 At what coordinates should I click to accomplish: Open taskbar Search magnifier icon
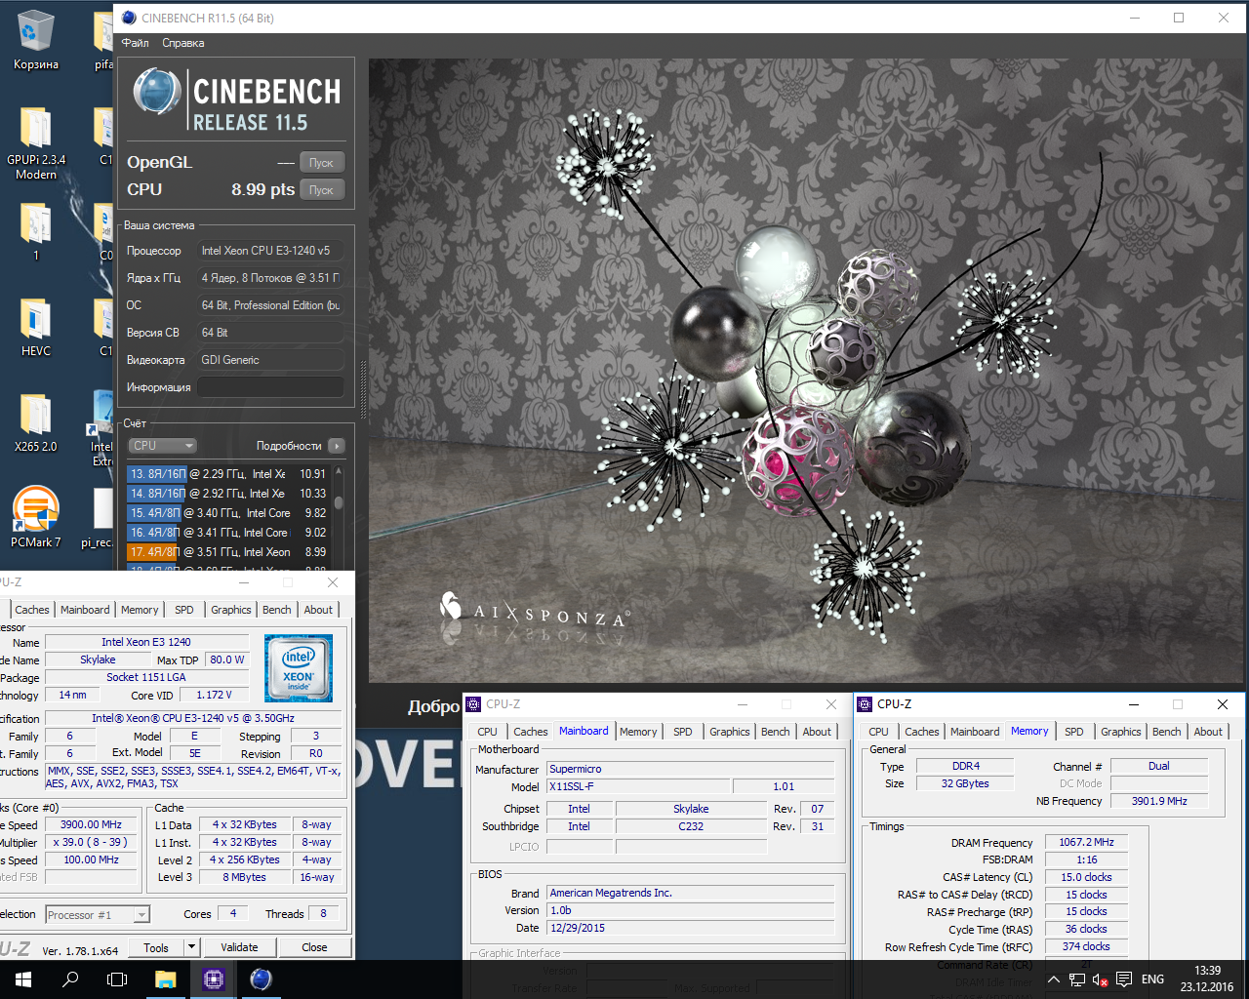point(70,979)
